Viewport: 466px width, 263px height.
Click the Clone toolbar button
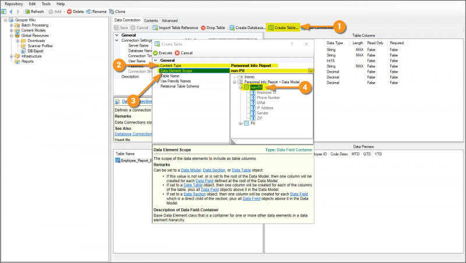(x=117, y=12)
